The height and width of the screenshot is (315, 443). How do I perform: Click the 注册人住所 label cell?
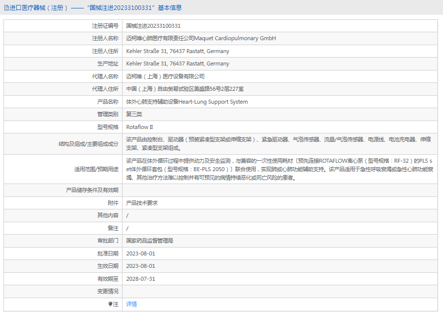63,51
